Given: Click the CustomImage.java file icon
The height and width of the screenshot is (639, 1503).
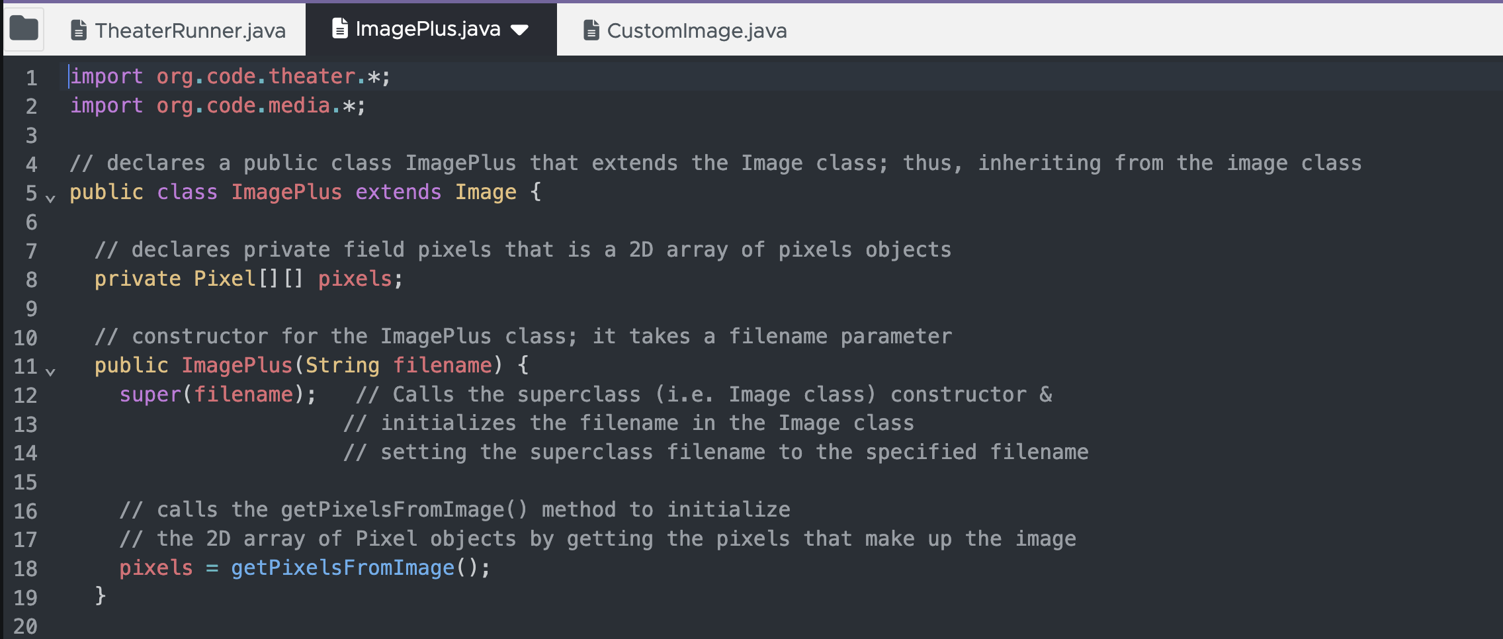Looking at the screenshot, I should click(x=591, y=30).
